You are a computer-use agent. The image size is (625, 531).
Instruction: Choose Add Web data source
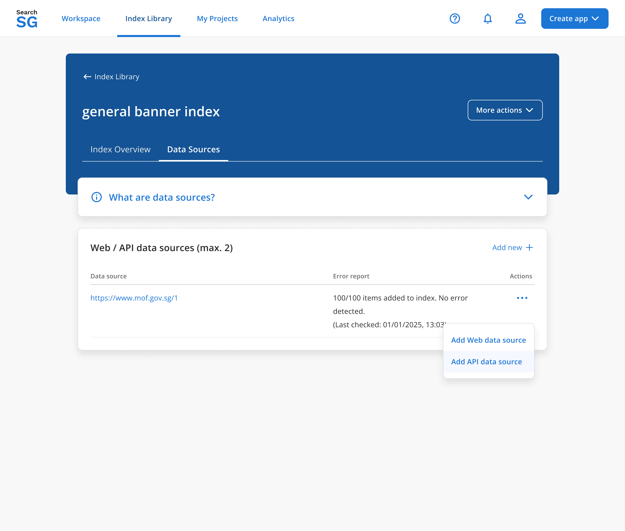point(489,340)
